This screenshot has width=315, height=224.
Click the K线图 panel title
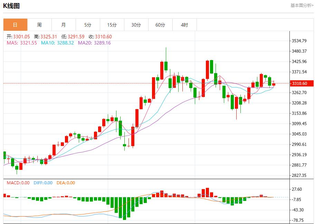point(11,6)
